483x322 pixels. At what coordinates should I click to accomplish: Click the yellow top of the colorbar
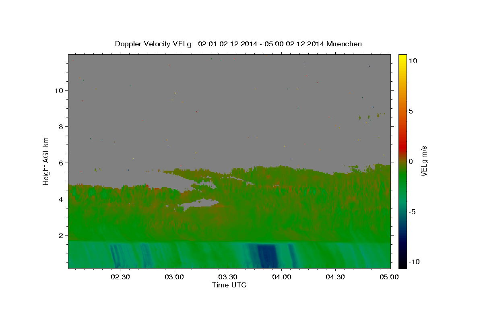point(402,58)
